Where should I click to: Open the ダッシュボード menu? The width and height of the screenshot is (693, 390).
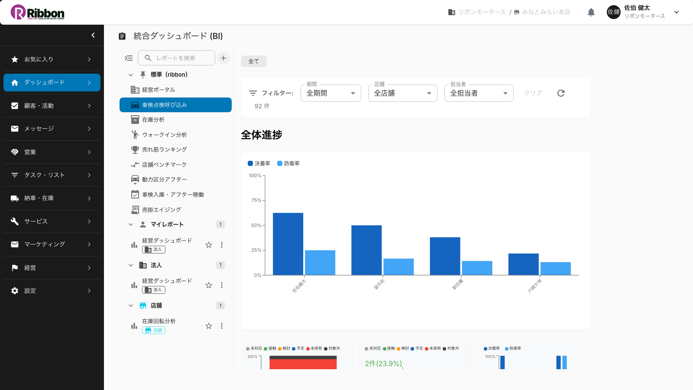52,82
